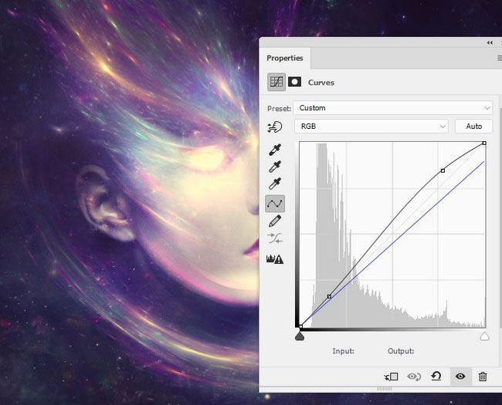The width and height of the screenshot is (502, 405).
Task: Click view previous state icon
Action: coord(414,376)
